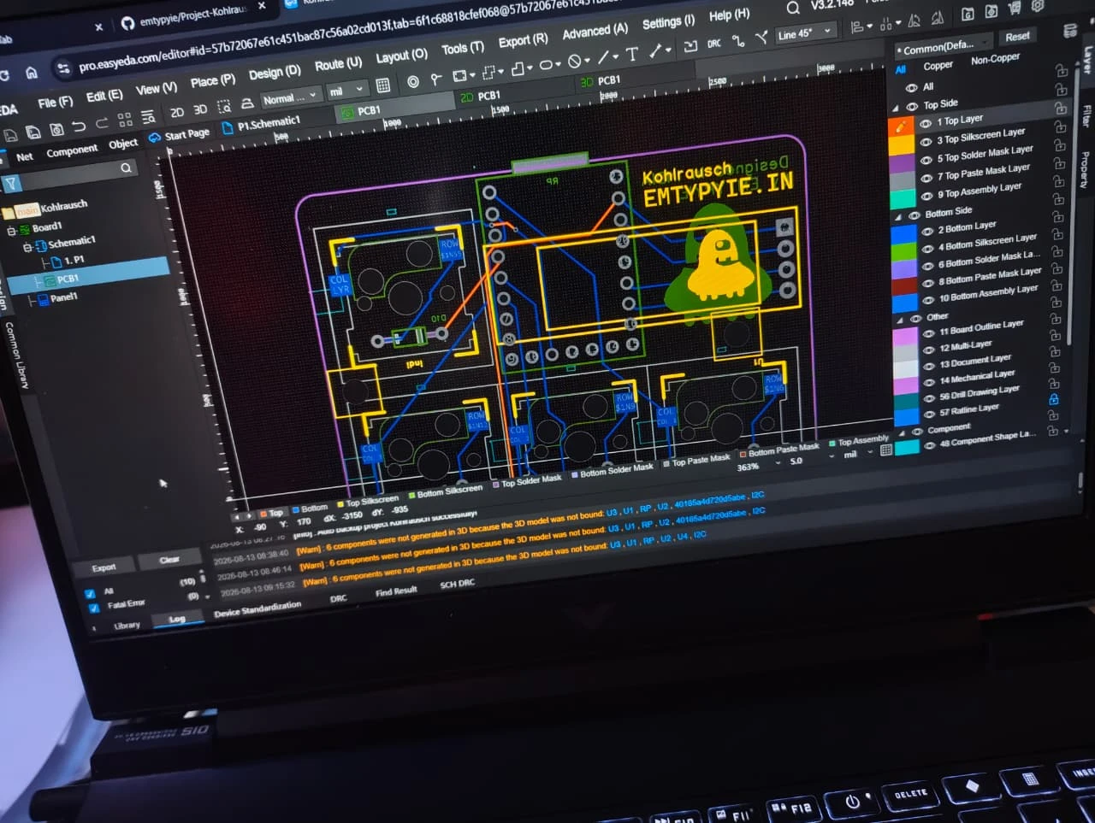Select the Copper layer filter
The width and height of the screenshot is (1095, 823).
[x=938, y=66]
